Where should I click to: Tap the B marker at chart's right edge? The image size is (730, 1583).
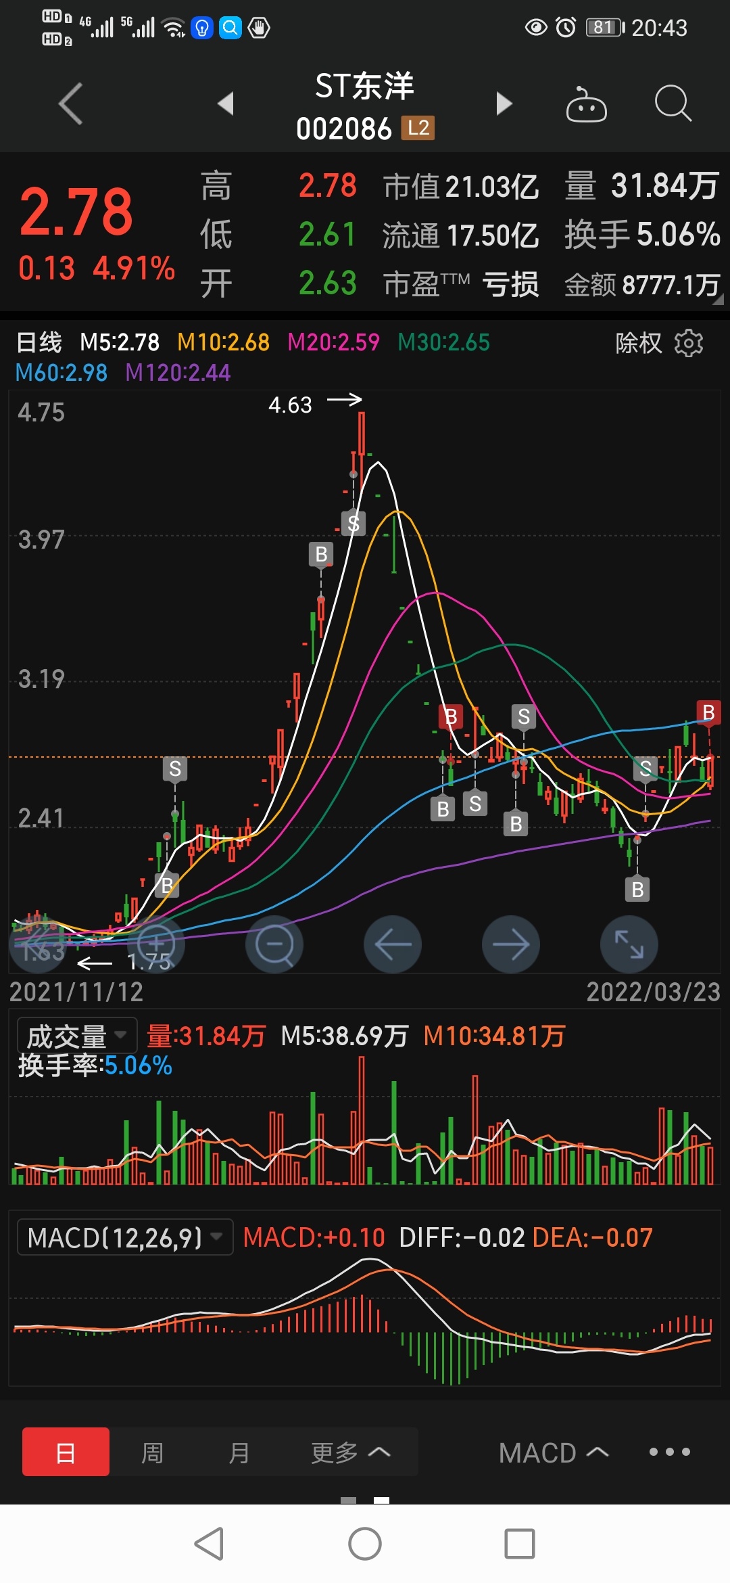click(x=708, y=712)
